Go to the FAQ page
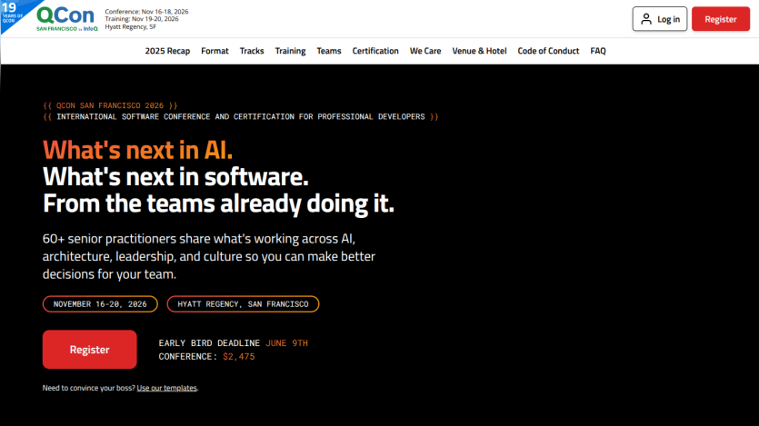Viewport: 759px width, 426px height. (x=598, y=51)
